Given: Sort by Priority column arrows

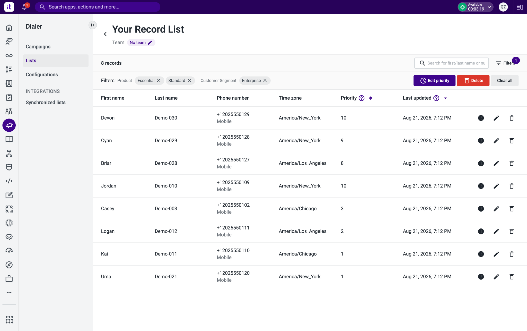Looking at the screenshot, I should tap(371, 98).
